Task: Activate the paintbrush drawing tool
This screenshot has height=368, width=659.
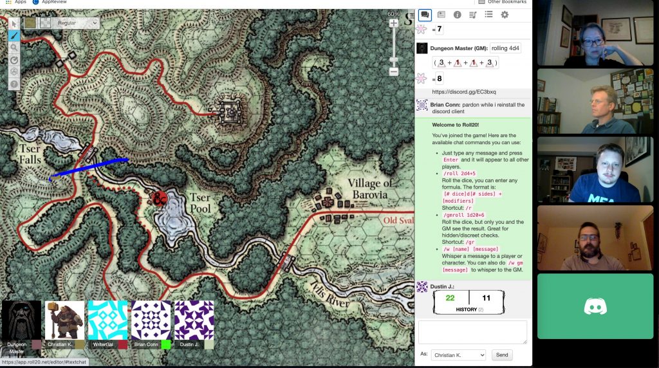Action: click(14, 35)
